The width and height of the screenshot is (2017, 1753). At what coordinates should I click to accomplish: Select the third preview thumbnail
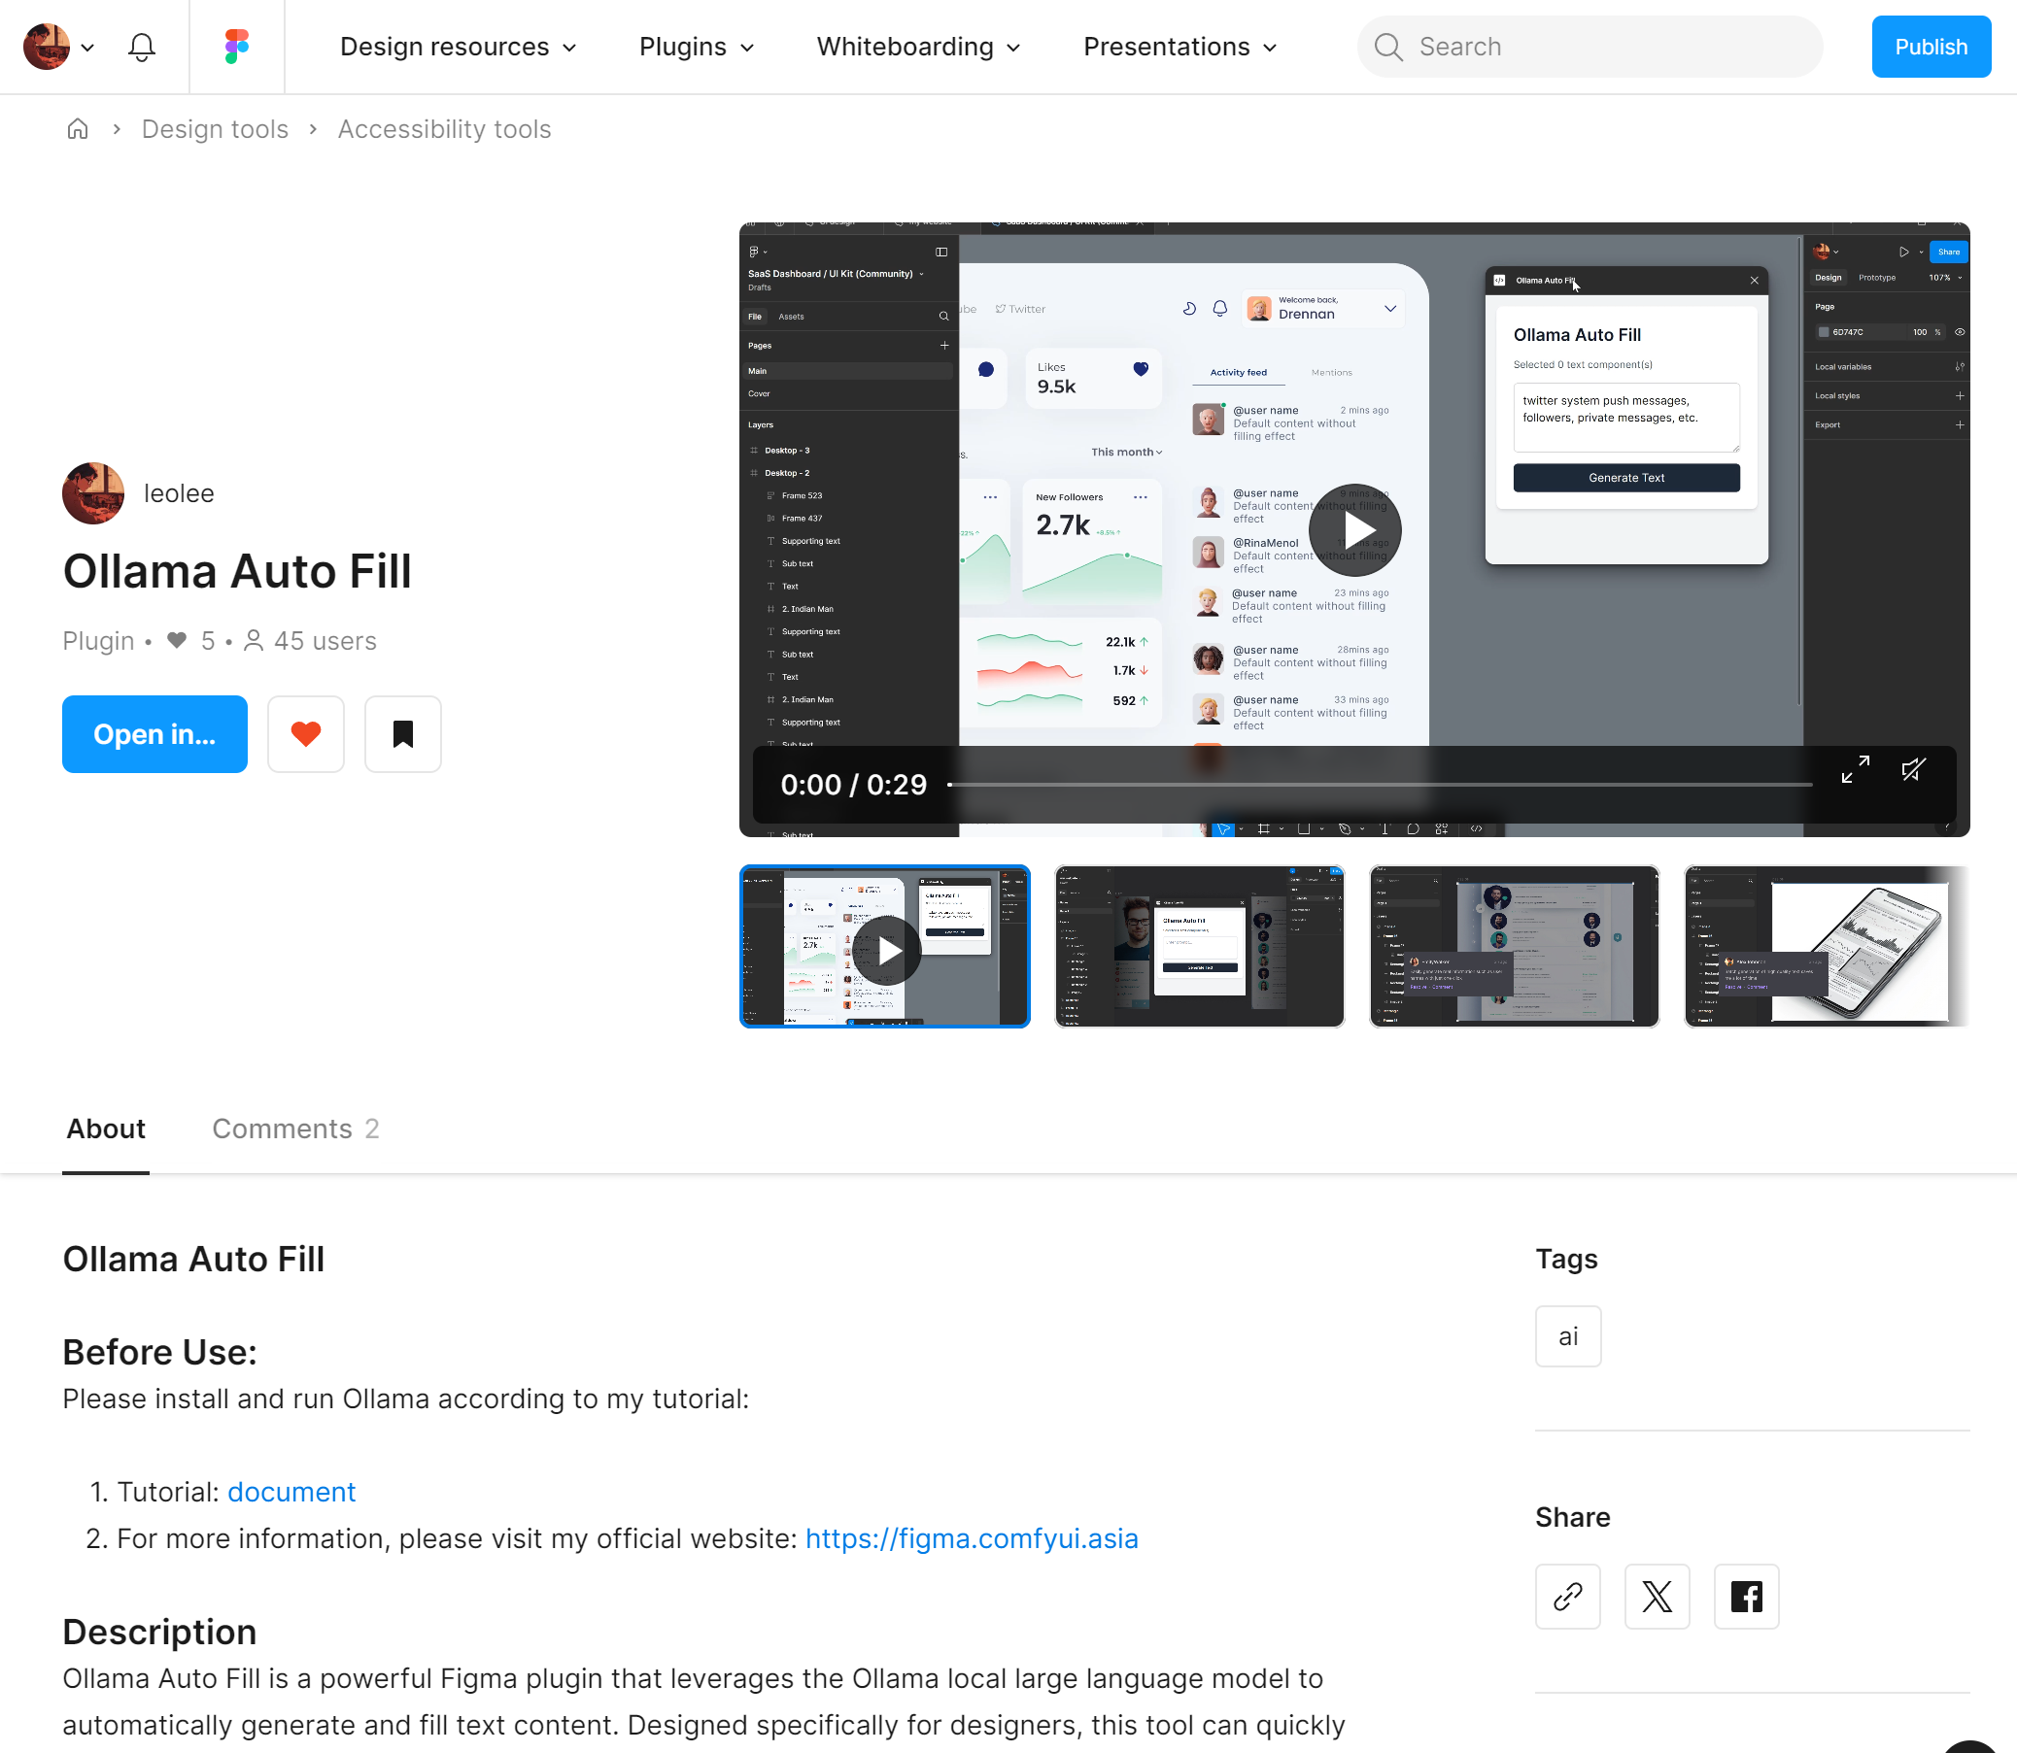coord(1514,946)
